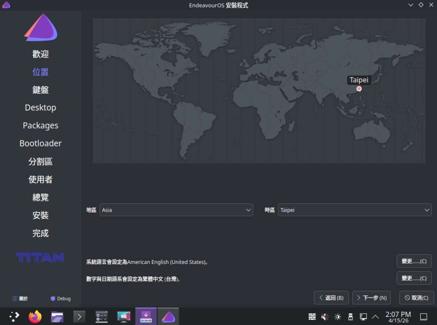Expand the hidden system tray icons arrow

[x=375, y=316]
